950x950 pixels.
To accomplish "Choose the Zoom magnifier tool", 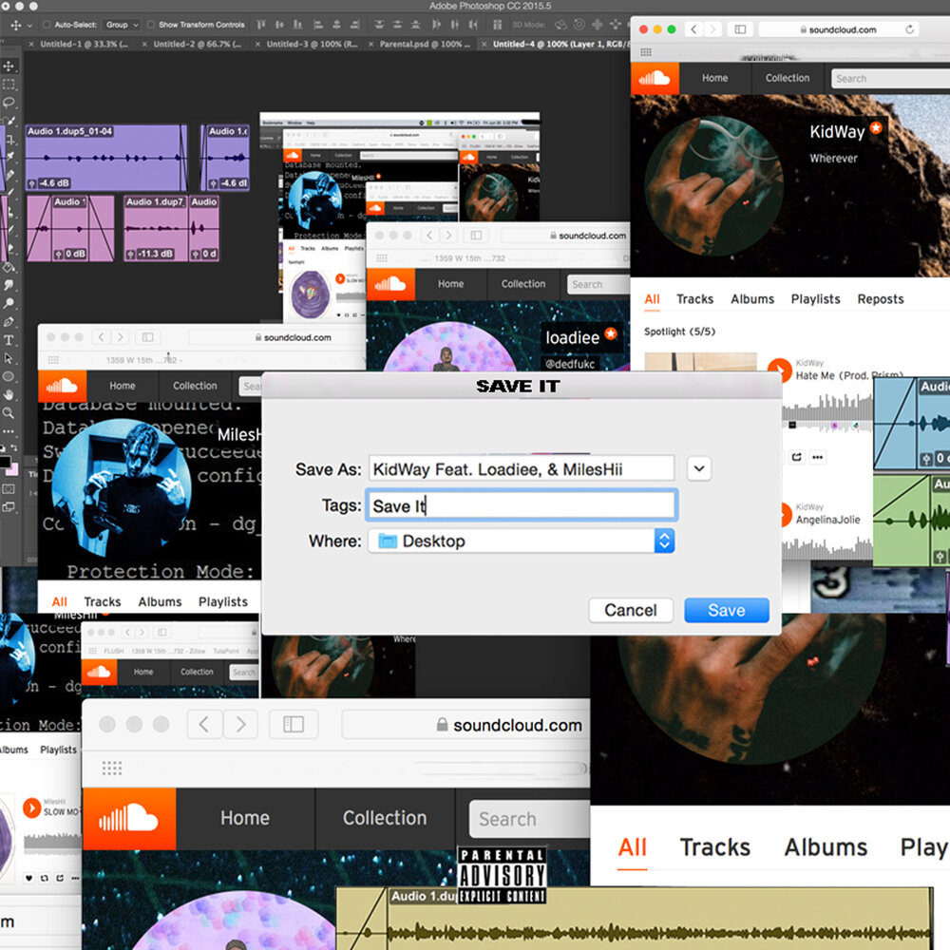I will (x=9, y=413).
